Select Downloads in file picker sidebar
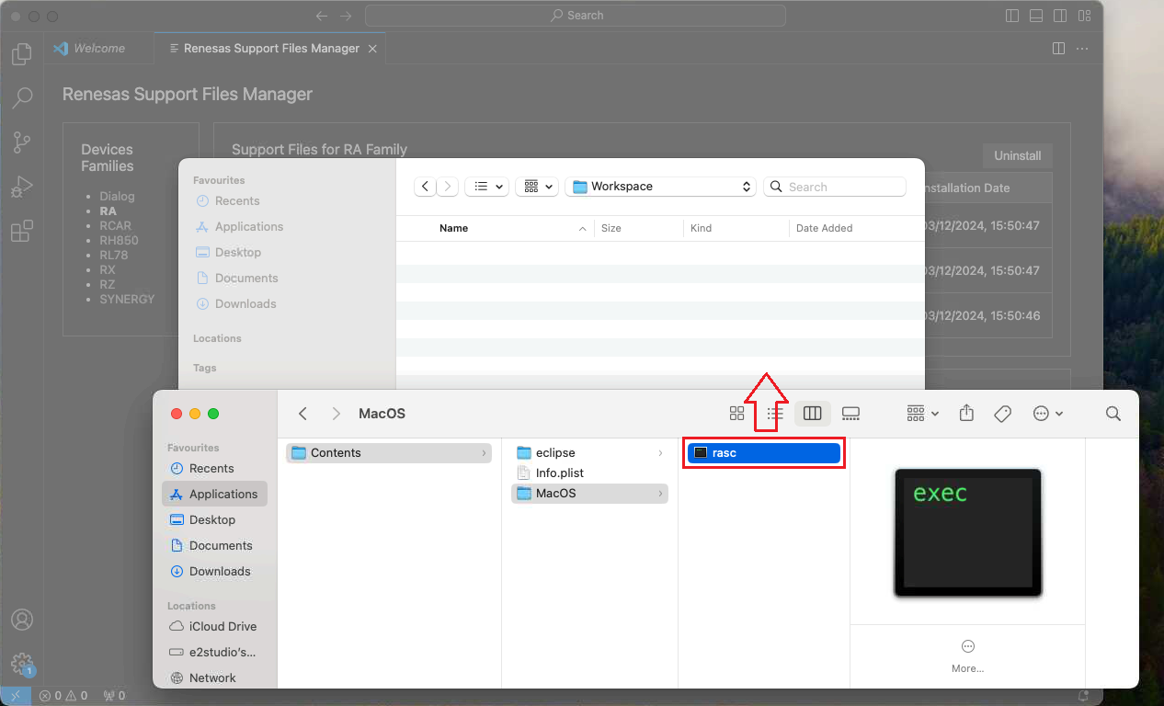The image size is (1164, 706). click(236, 303)
